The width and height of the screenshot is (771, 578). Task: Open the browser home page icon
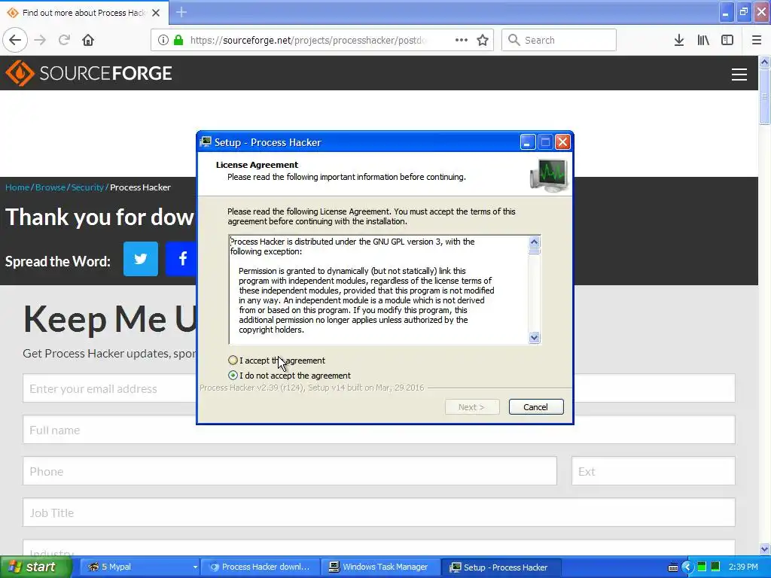pos(88,40)
